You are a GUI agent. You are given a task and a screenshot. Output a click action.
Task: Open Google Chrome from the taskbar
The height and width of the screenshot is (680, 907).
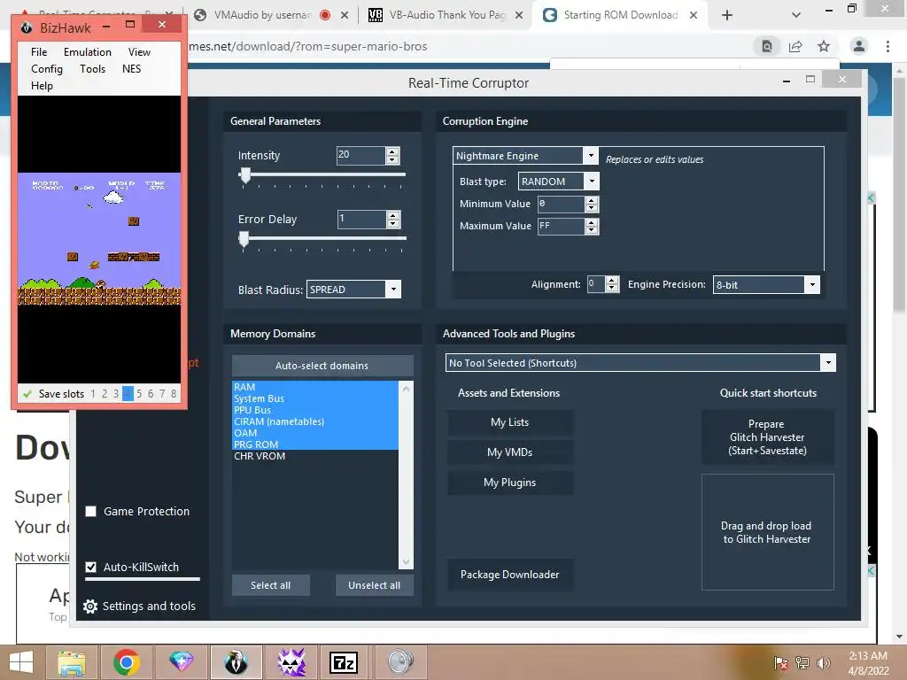point(126,662)
